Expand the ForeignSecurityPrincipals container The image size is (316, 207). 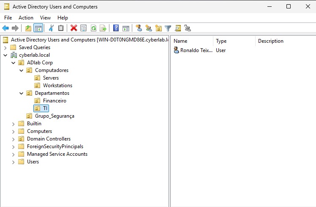coord(13,147)
